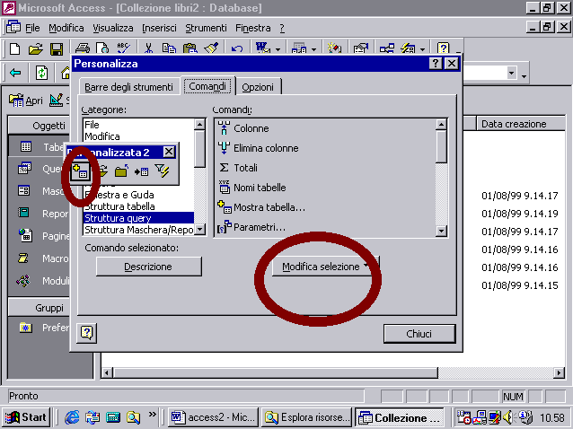Launch Internet Explorer from Quick Launch
Screen dimensions: 573x429
click(72, 417)
